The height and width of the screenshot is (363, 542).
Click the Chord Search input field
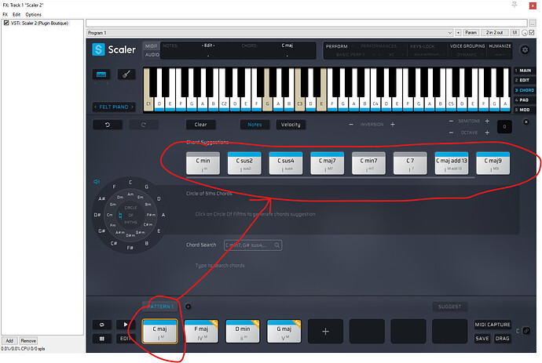click(x=253, y=245)
